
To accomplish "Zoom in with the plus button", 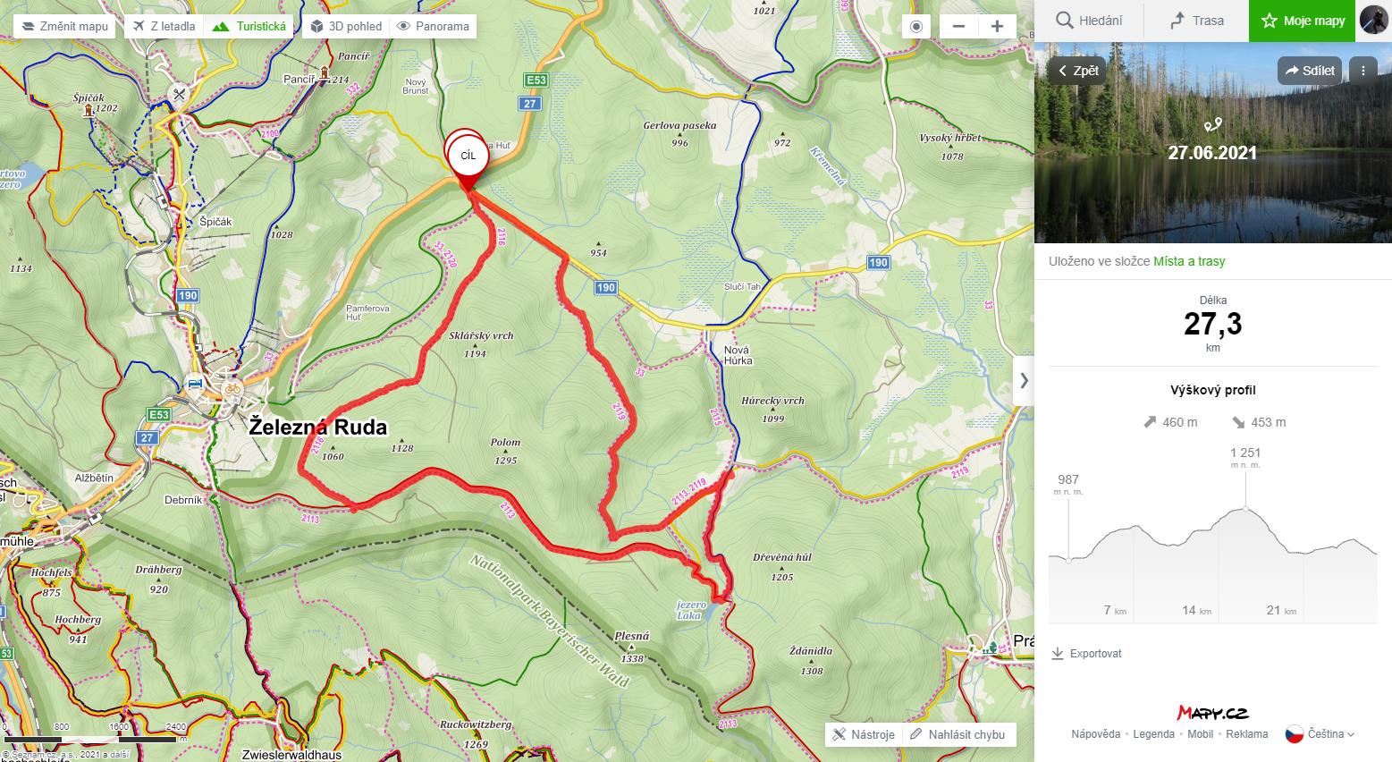I will [x=998, y=26].
